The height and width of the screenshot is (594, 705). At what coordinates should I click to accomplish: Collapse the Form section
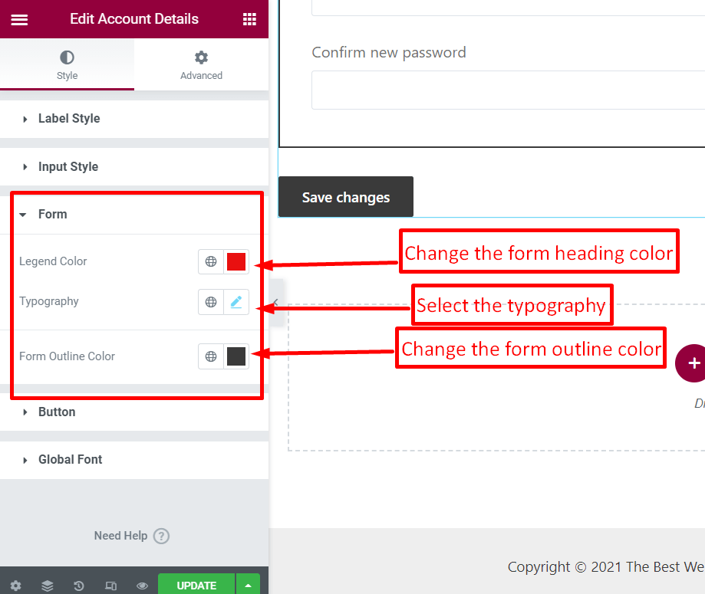pyautogui.click(x=51, y=214)
